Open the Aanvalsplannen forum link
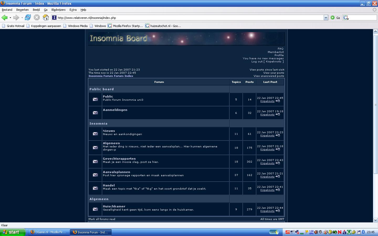 pos(116,172)
